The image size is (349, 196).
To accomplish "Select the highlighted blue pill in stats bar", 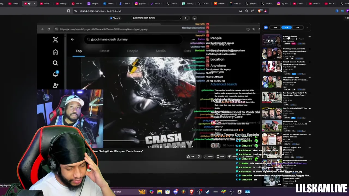I will coord(286,27).
